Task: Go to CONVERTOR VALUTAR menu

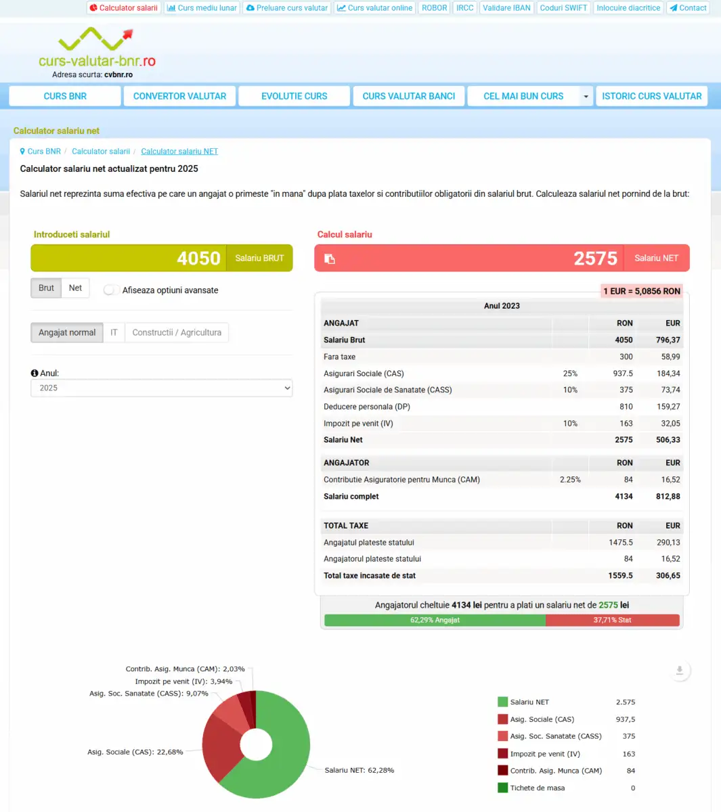Action: tap(179, 96)
